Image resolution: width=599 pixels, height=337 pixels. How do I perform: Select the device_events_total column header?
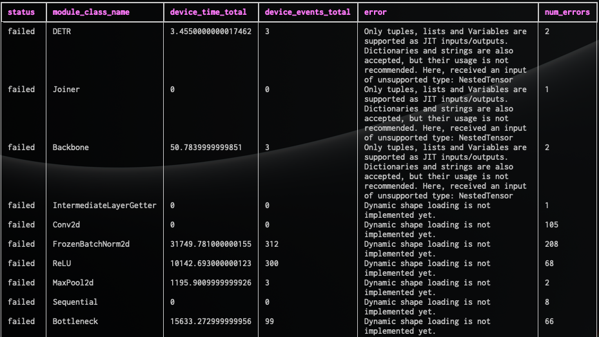pyautogui.click(x=308, y=12)
